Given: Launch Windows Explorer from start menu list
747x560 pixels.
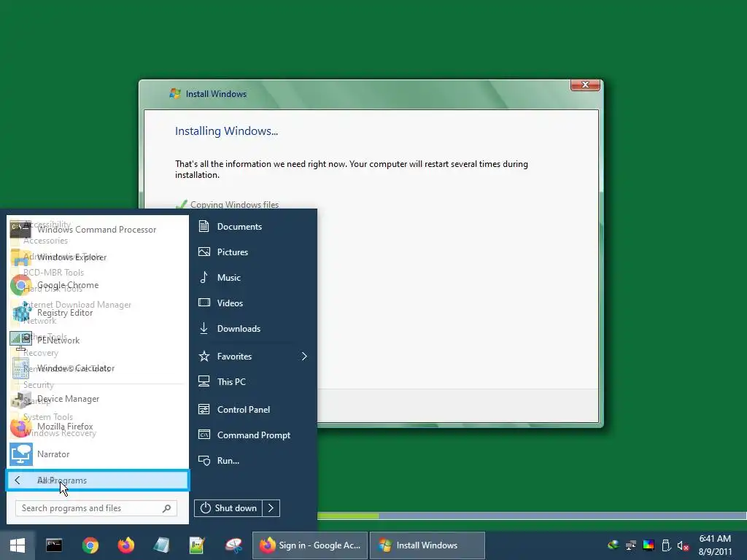Looking at the screenshot, I should [x=97, y=257].
